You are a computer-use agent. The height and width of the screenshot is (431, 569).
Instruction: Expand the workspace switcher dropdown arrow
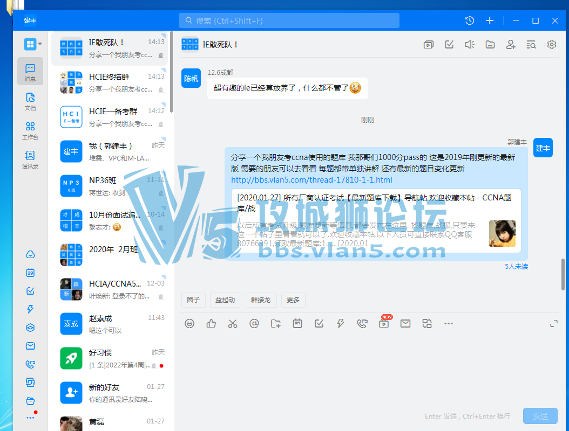[x=40, y=44]
